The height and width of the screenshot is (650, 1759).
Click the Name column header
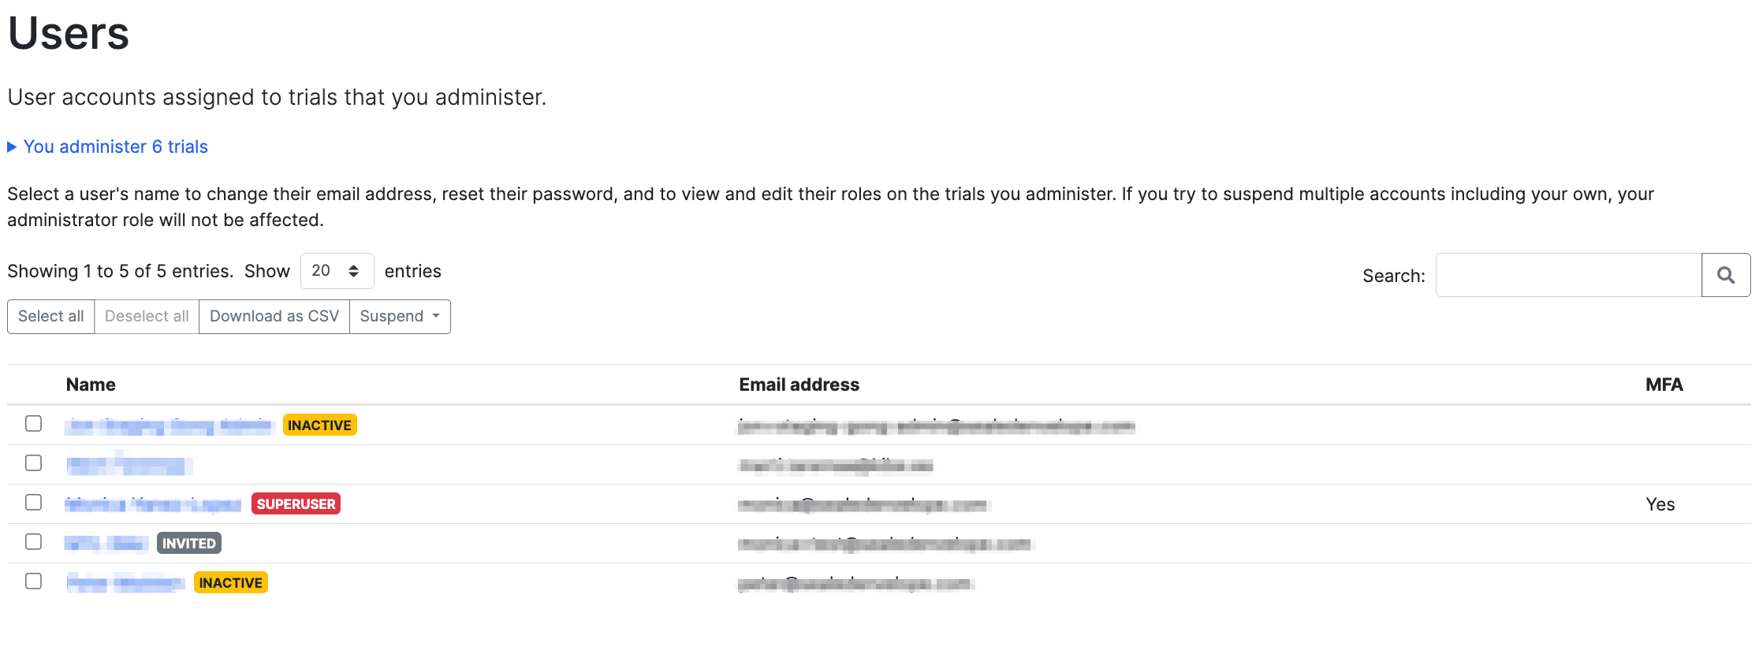91,384
